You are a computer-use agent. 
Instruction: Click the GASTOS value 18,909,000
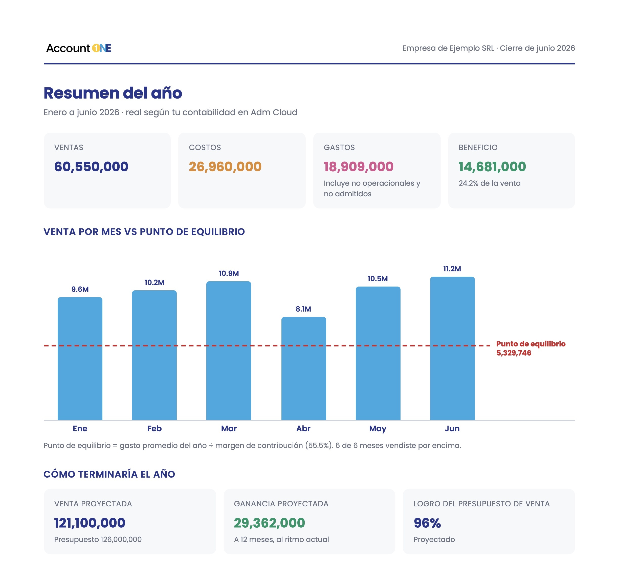[359, 167]
